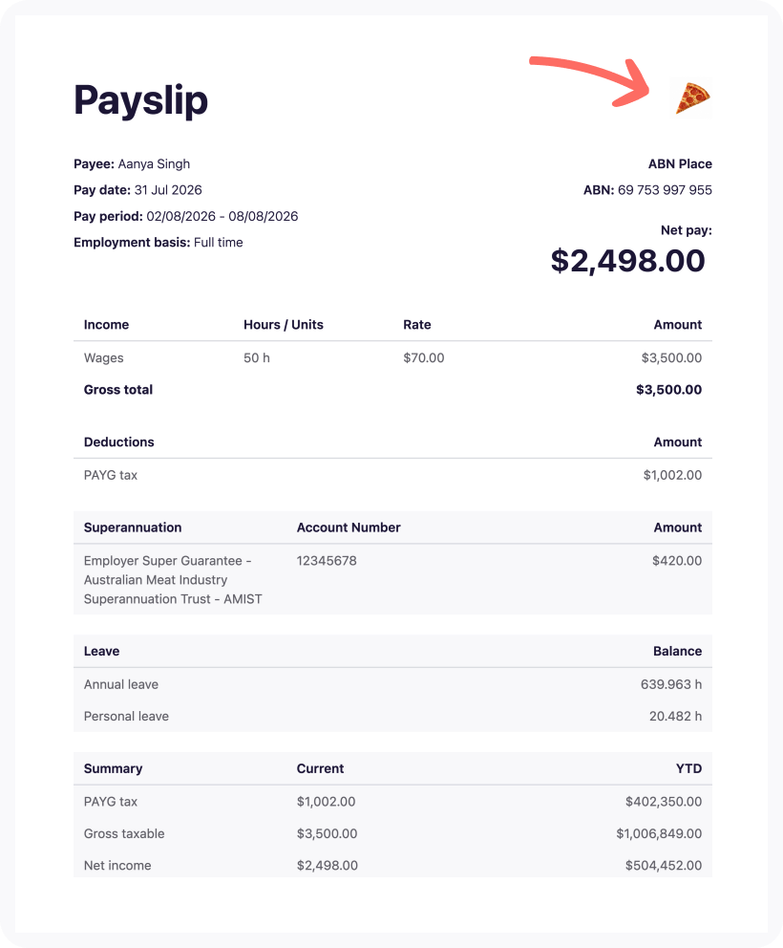Click the Payslip heading
The image size is (783, 948).
point(140,99)
